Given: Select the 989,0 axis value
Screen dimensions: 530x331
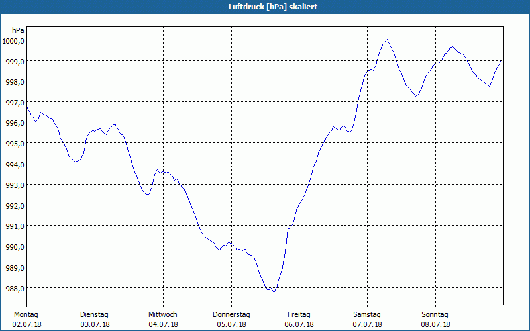Looking at the screenshot, I should [x=16, y=268].
